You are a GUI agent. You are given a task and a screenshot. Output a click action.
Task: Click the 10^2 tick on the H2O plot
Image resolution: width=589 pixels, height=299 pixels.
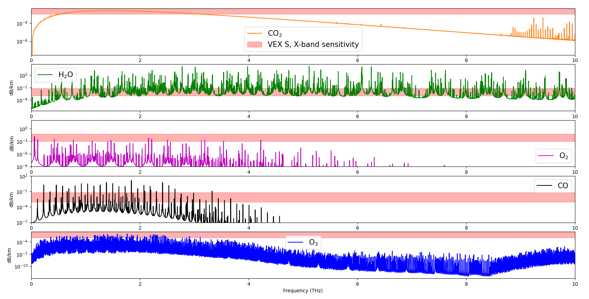click(x=23, y=75)
